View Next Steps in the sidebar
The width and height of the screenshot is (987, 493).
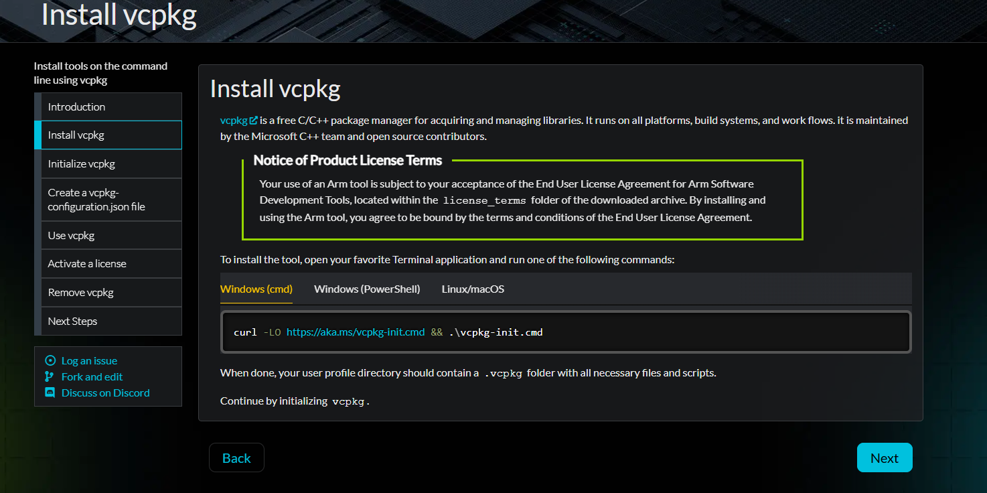click(x=72, y=322)
